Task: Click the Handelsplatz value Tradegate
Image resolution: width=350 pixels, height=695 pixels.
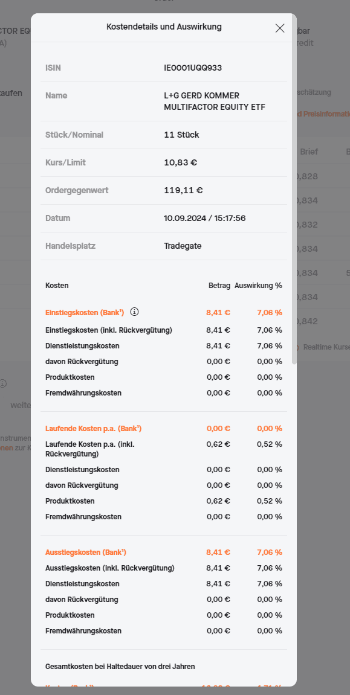Action: 183,246
